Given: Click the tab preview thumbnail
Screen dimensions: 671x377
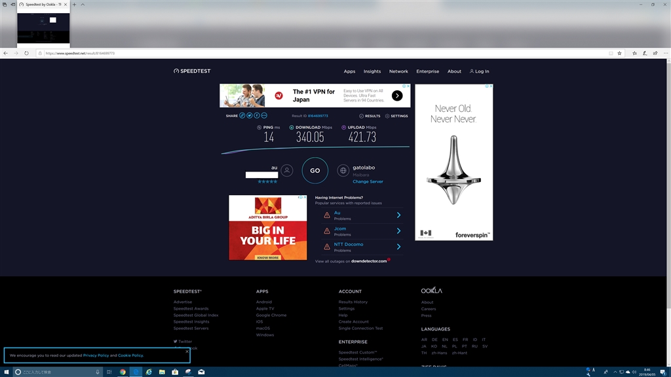Looking at the screenshot, I should tap(43, 28).
